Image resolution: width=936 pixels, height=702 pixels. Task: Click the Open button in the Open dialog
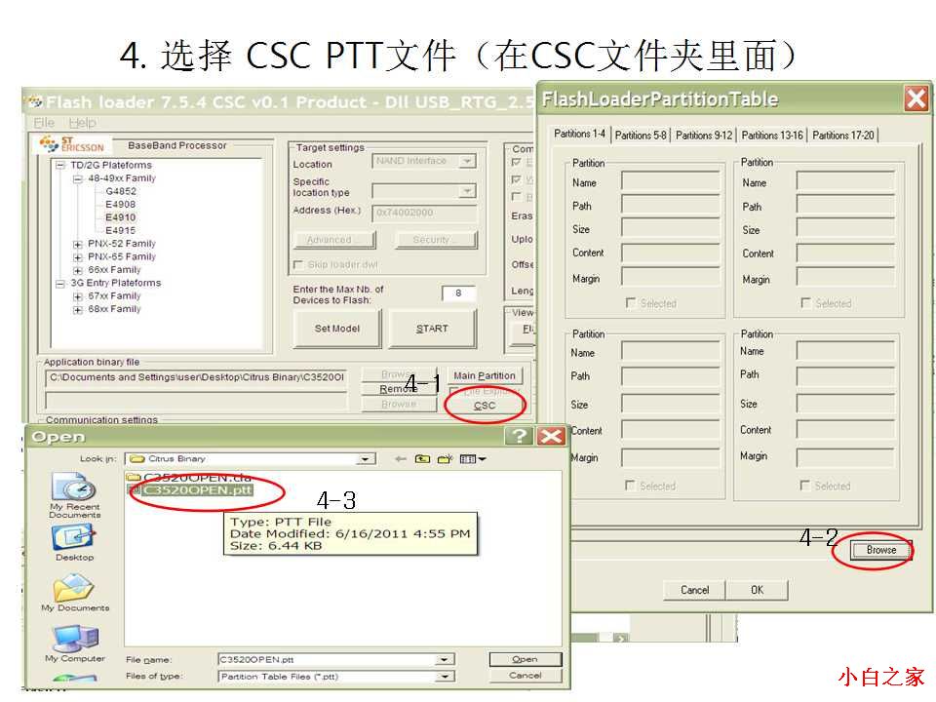click(526, 659)
